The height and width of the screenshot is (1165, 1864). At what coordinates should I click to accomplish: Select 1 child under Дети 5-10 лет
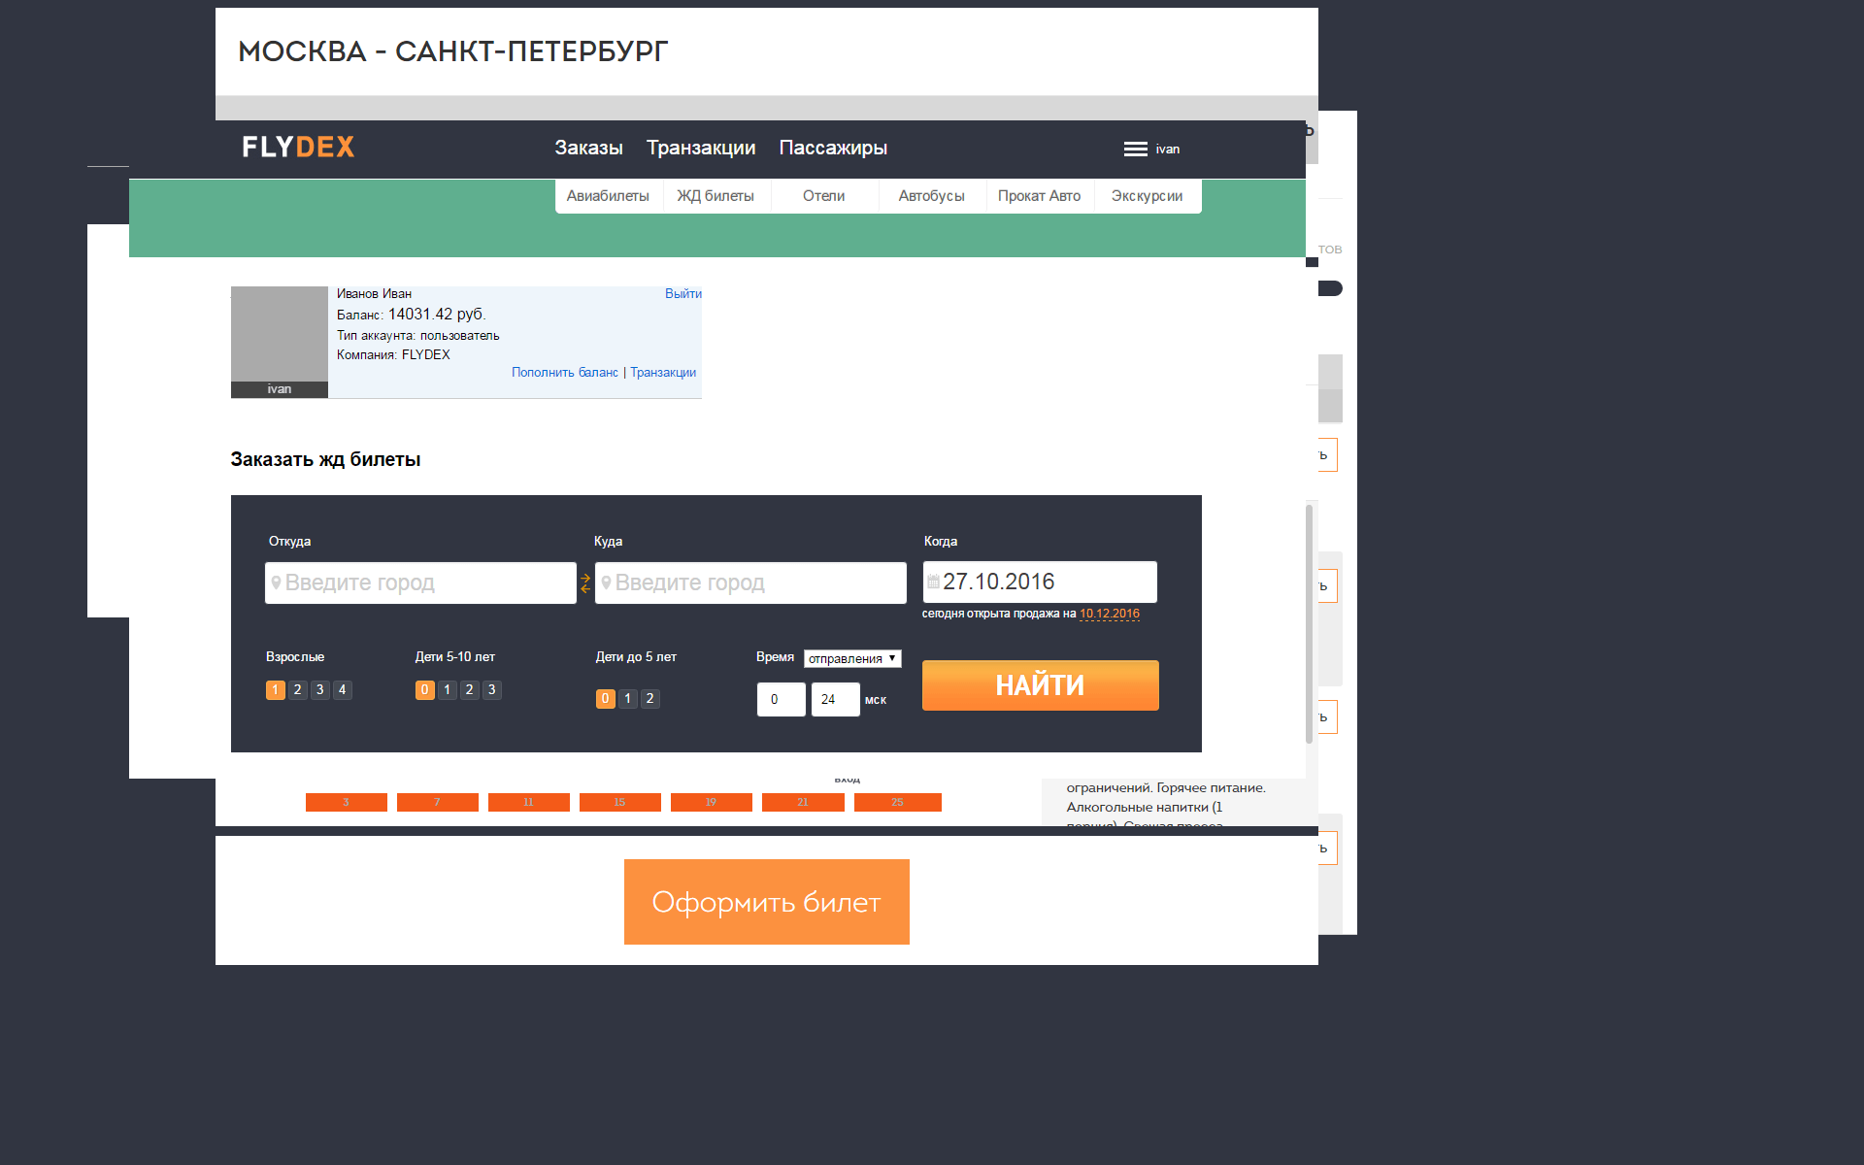point(447,690)
